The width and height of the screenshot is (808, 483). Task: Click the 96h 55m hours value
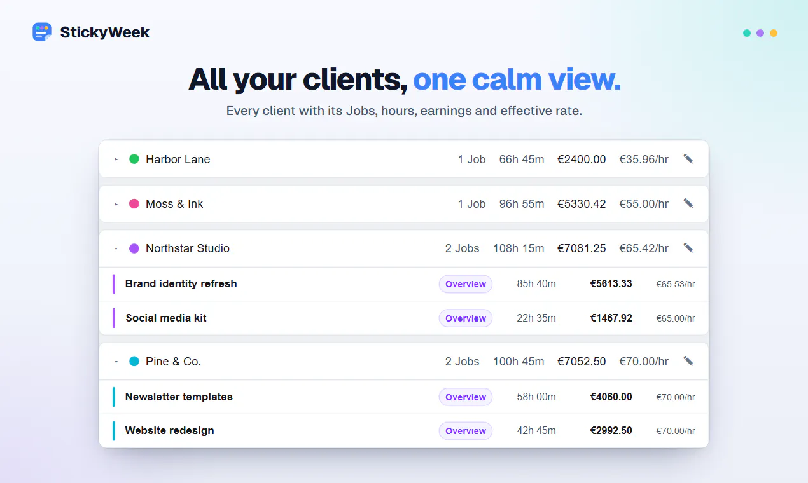pyautogui.click(x=522, y=204)
